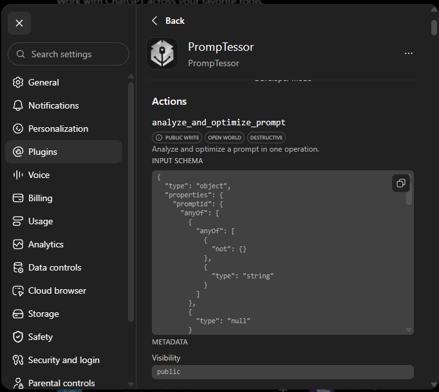Click the Search settings field
439x392 pixels.
click(69, 54)
